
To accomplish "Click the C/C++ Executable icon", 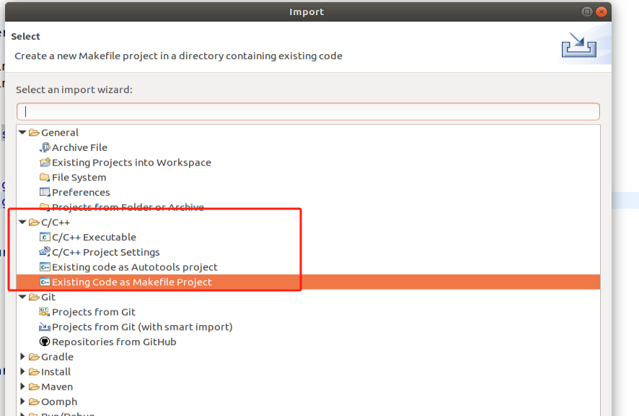I will (x=45, y=237).
